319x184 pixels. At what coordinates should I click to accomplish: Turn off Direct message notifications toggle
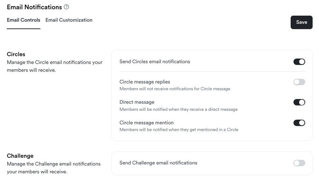[299, 102]
